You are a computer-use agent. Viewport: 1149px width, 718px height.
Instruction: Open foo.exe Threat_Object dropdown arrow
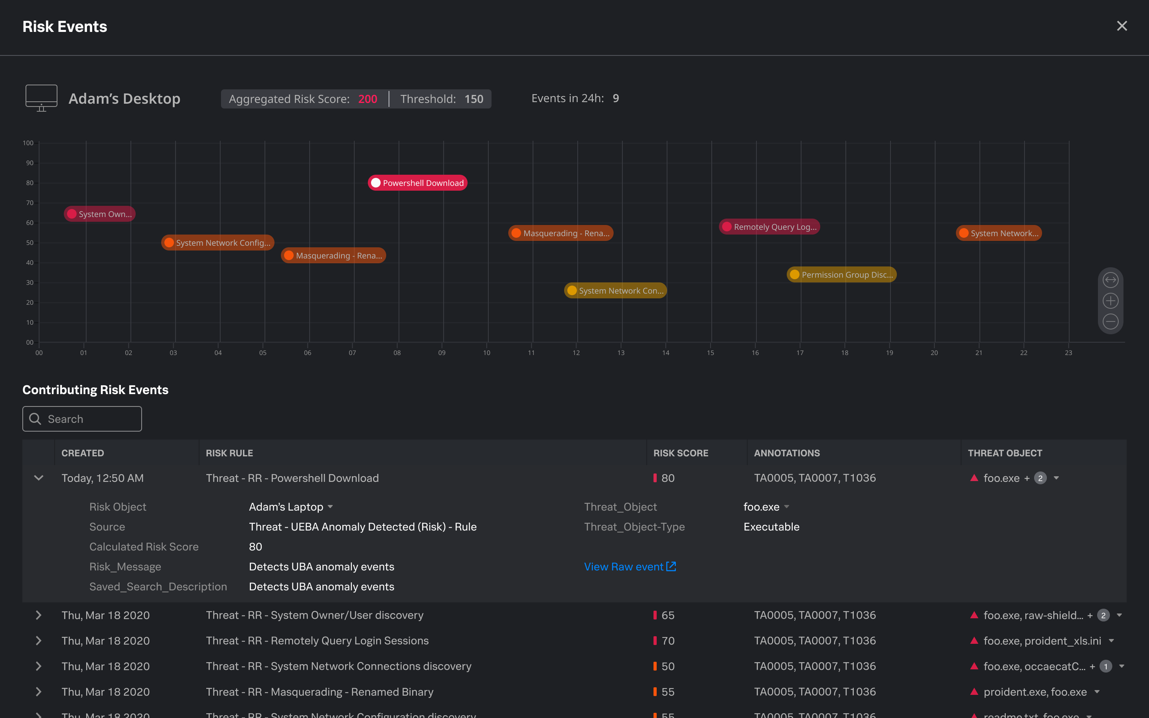pyautogui.click(x=787, y=507)
